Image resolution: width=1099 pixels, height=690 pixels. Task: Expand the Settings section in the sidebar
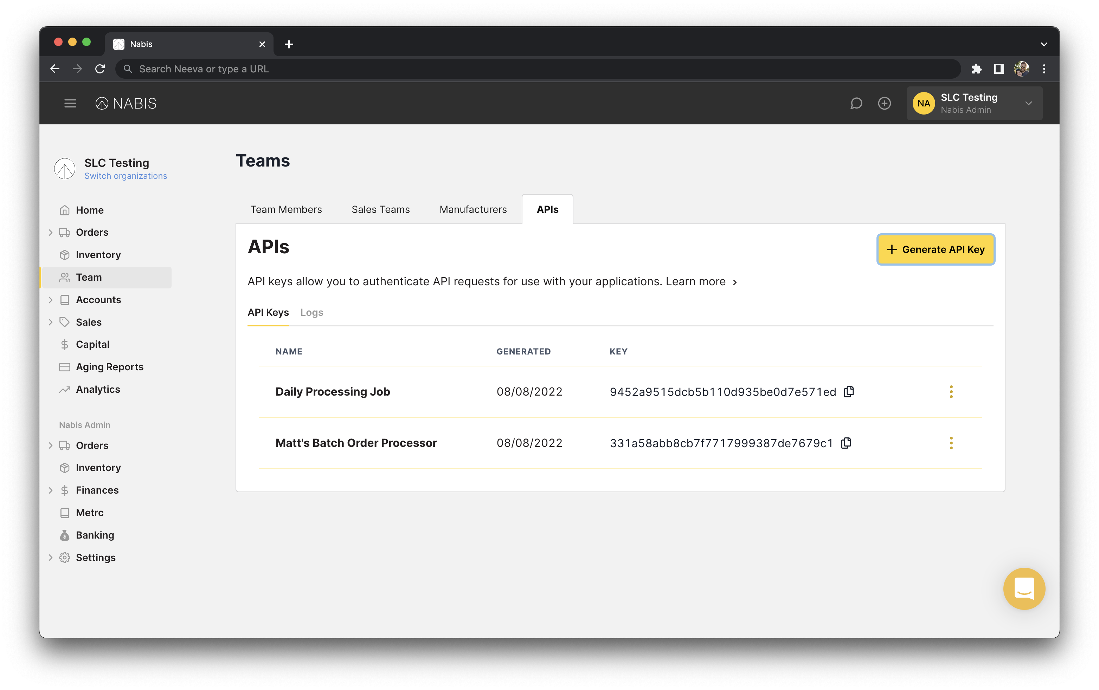[x=50, y=557]
